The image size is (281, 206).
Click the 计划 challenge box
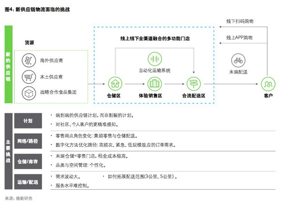coord(28,121)
